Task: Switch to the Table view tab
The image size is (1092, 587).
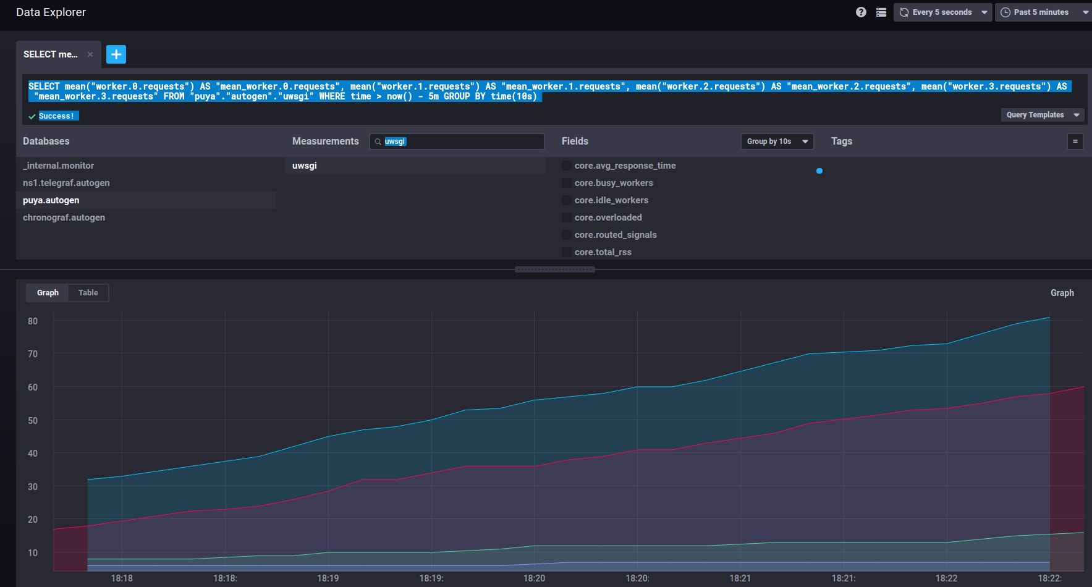Action: point(88,293)
